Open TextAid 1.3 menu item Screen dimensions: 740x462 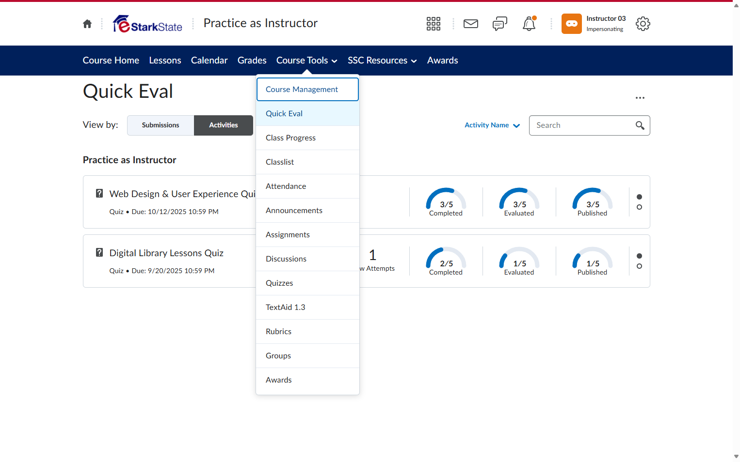click(307, 307)
